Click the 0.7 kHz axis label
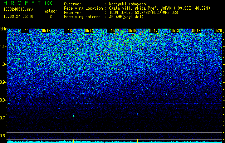The width and height of the screenshot is (225, 143). click(x=3, y=118)
